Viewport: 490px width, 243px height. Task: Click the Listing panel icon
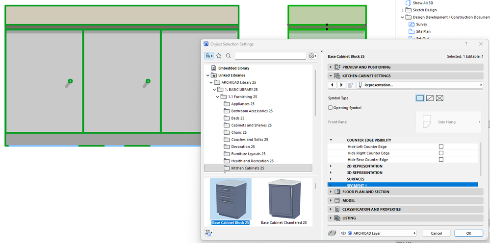pos(337,218)
